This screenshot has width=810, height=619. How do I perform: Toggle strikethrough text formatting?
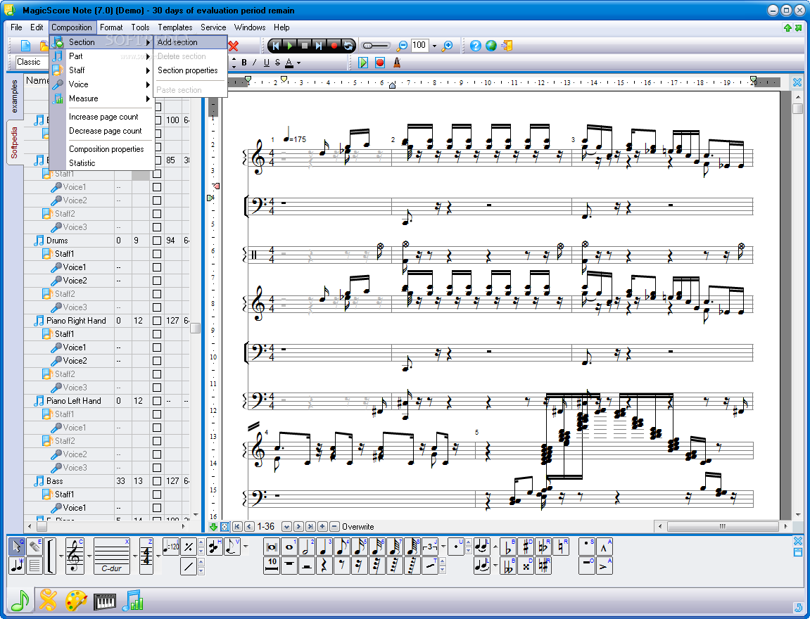[277, 63]
